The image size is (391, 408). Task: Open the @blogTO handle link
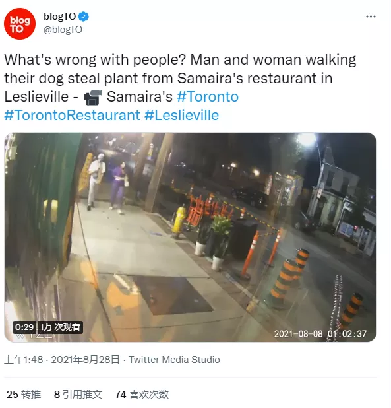63,30
